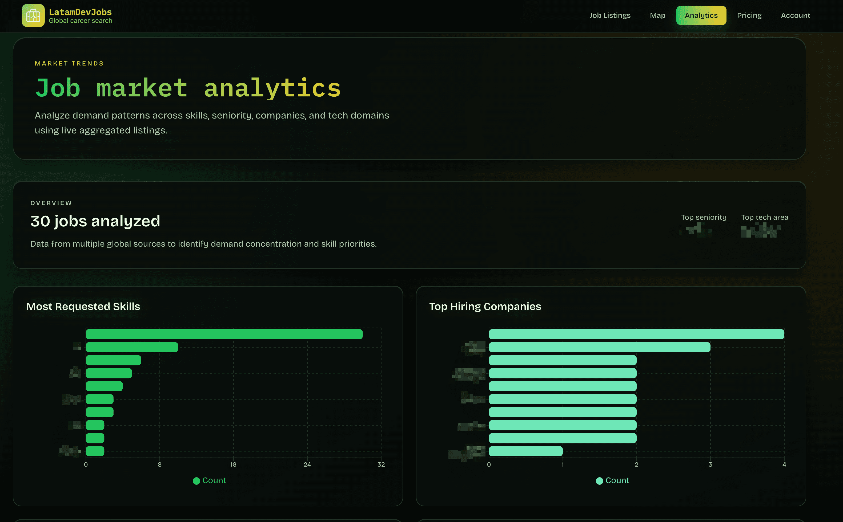Image resolution: width=843 pixels, height=522 pixels.
Task: Click the Market Trends label
Action: [69, 63]
